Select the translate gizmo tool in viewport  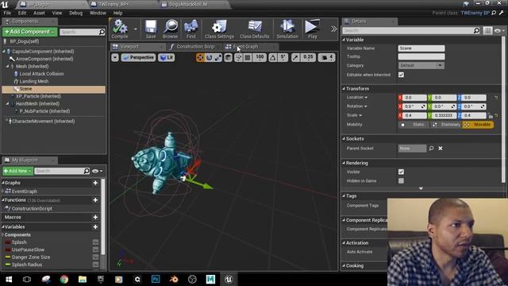click(200, 57)
